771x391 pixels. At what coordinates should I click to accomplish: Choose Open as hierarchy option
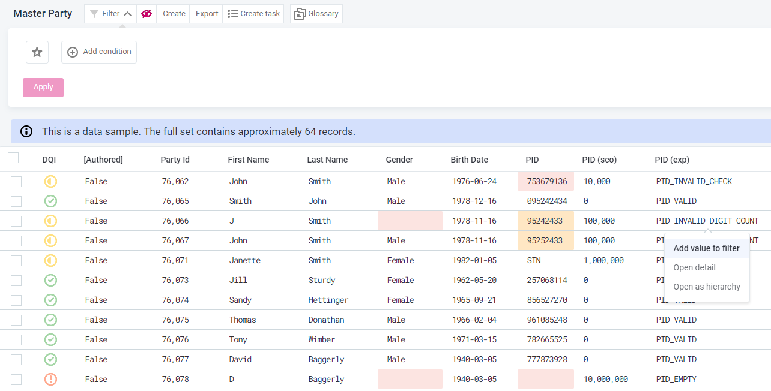[x=706, y=287]
